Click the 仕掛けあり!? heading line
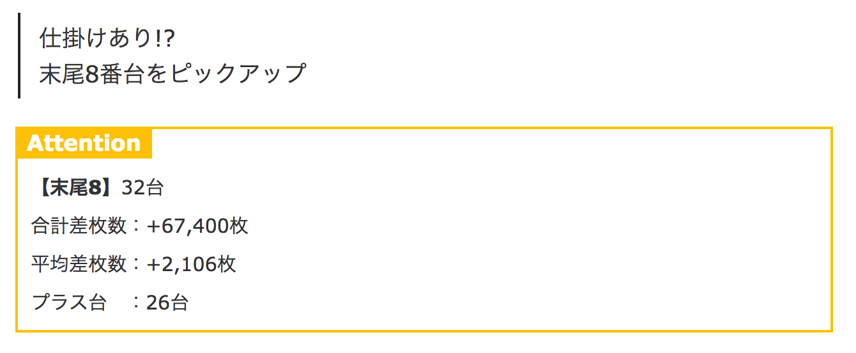This screenshot has width=856, height=353. 107,39
